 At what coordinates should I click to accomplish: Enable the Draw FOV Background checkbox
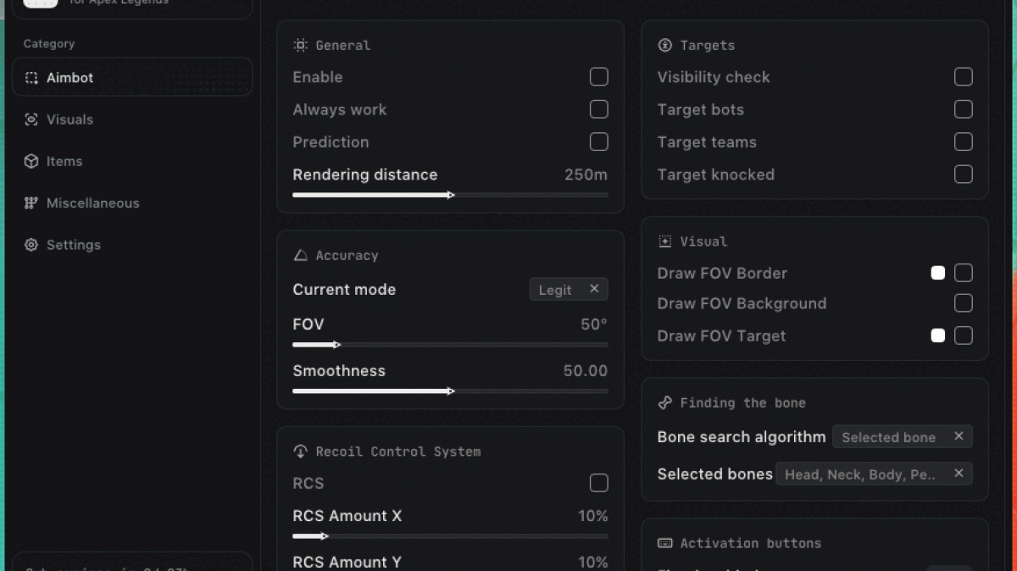tap(964, 303)
